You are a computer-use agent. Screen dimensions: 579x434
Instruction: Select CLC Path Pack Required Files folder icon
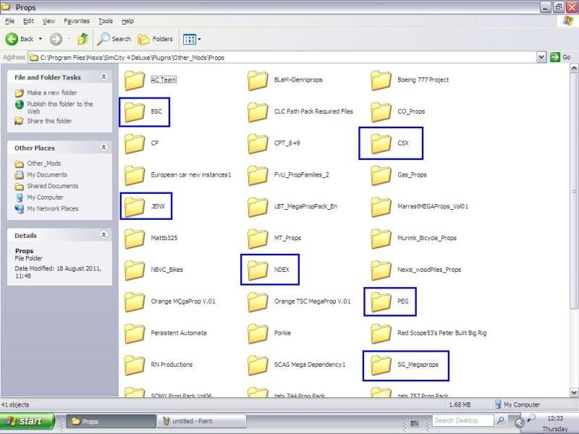[258, 112]
